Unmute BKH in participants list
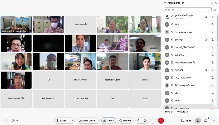The image size is (219, 125). [x=212, y=24]
